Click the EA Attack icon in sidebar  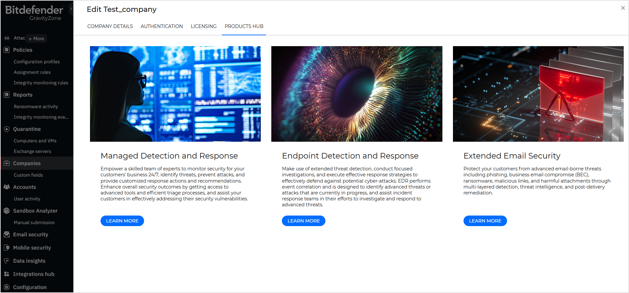click(x=7, y=38)
